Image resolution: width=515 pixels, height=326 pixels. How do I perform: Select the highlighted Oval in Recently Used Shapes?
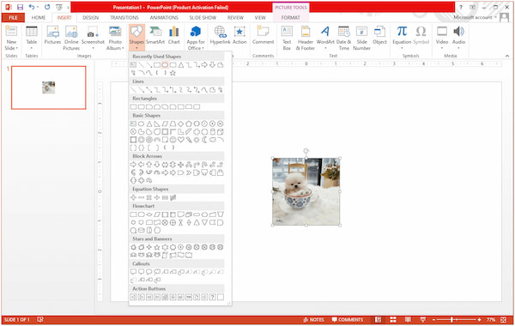coord(165,65)
